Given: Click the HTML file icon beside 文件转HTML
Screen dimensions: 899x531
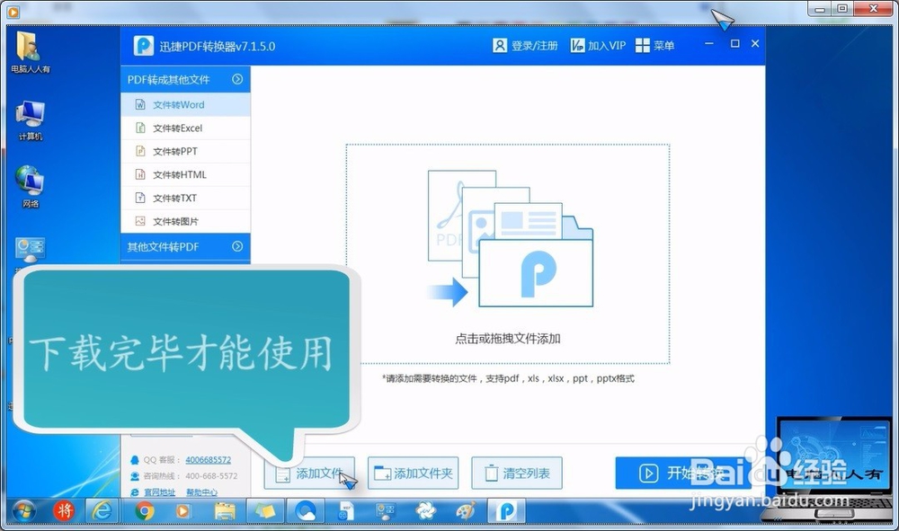Looking at the screenshot, I should (x=140, y=174).
